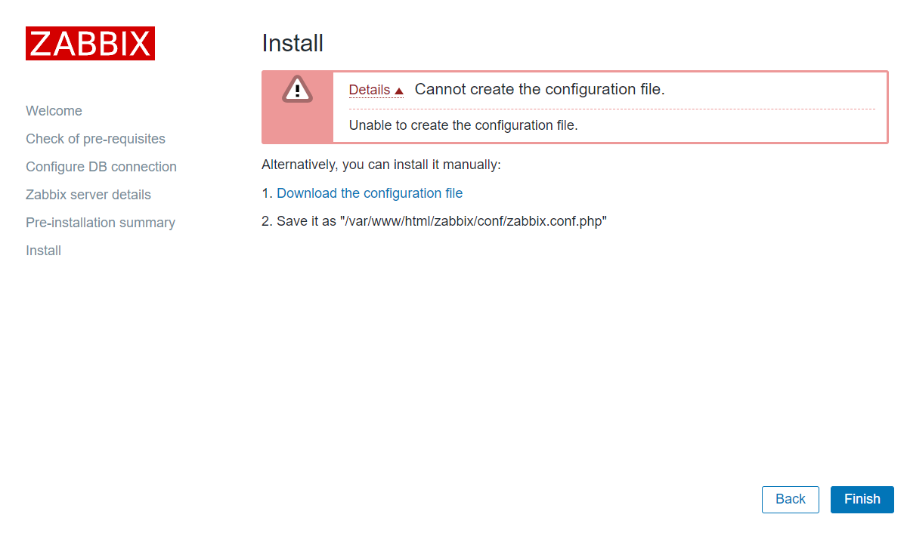Collapse error details using the red arrow
Screen dimensions: 907x539
point(399,91)
